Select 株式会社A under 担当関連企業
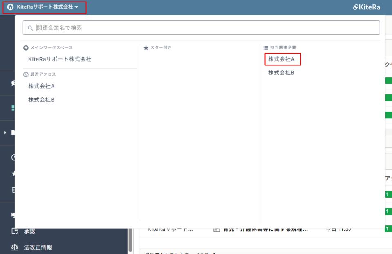Image resolution: width=392 pixels, height=254 pixels. tap(281, 59)
